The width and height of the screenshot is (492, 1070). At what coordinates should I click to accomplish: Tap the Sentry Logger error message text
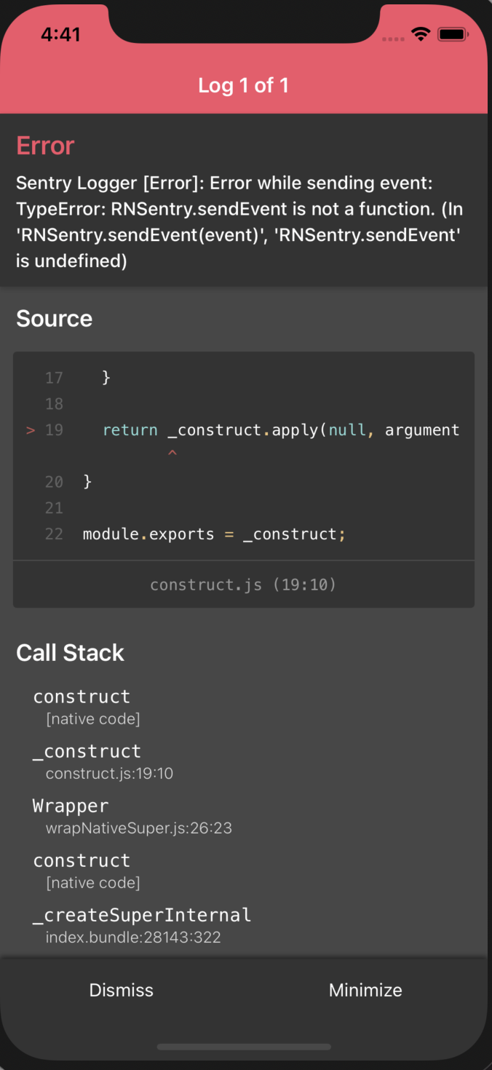click(239, 222)
